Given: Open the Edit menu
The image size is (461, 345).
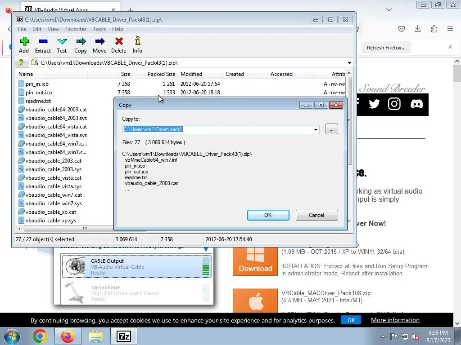Looking at the screenshot, I should pos(37,29).
